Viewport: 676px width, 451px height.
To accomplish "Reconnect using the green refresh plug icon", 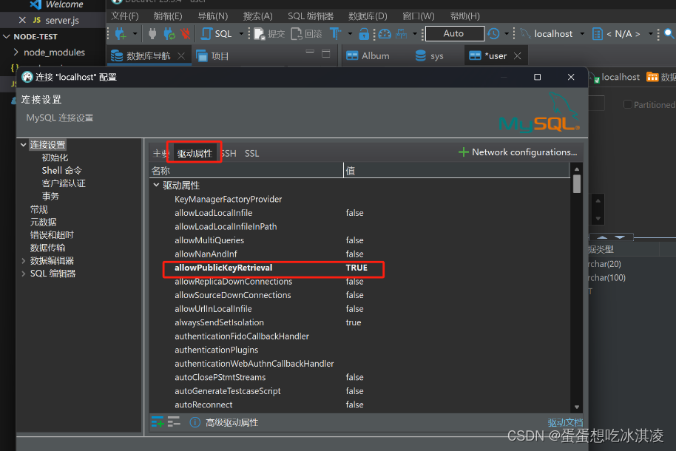I will coord(169,33).
